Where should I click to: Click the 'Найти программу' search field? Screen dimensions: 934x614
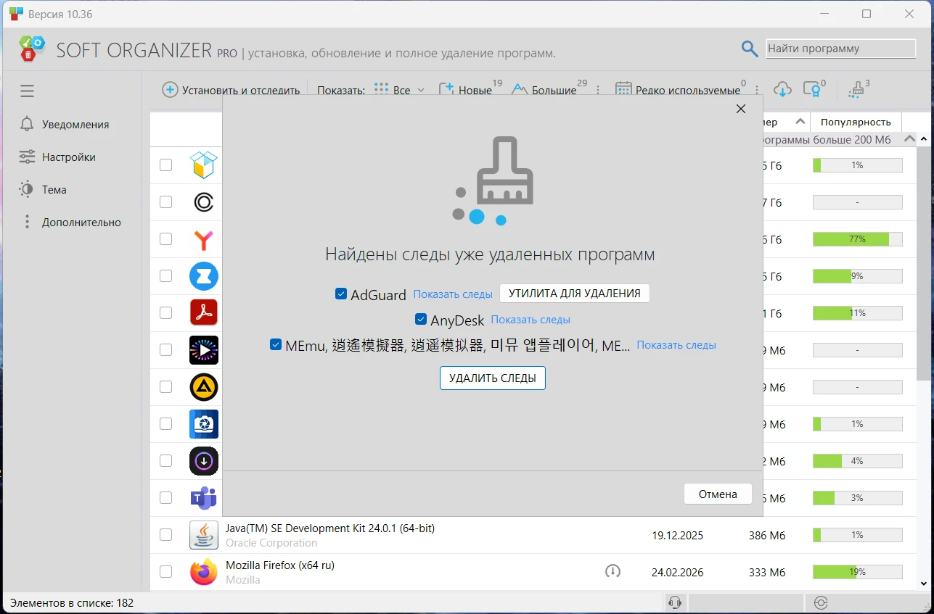tap(840, 49)
